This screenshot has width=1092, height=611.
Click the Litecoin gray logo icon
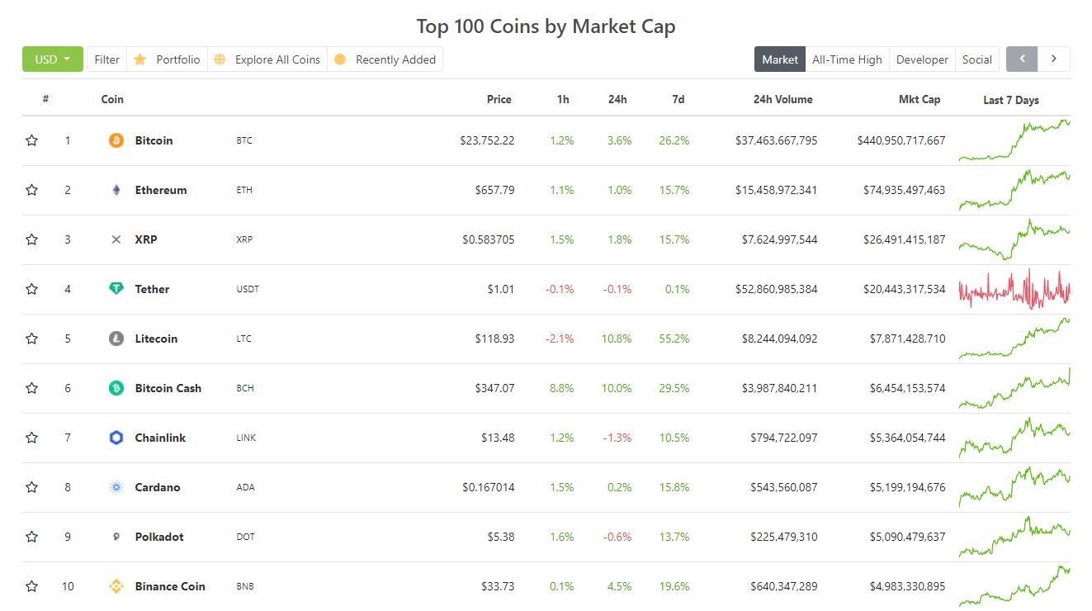(x=116, y=339)
